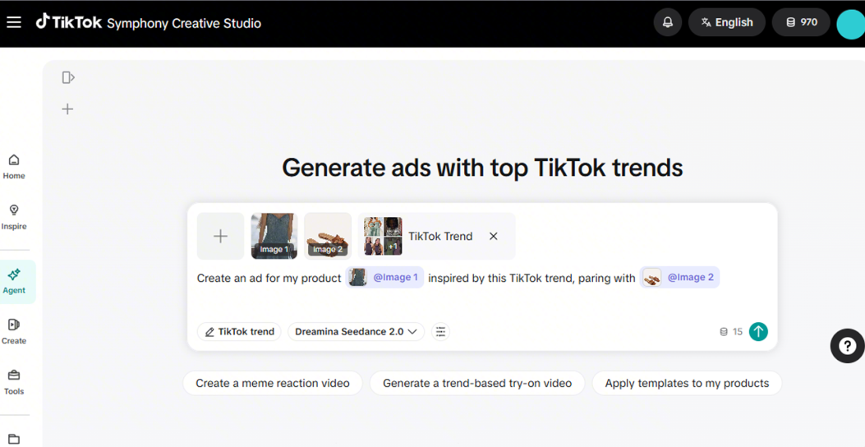Expand the Dreamina Seedance 2.0 model dropdown
The image size is (865, 447).
click(356, 332)
